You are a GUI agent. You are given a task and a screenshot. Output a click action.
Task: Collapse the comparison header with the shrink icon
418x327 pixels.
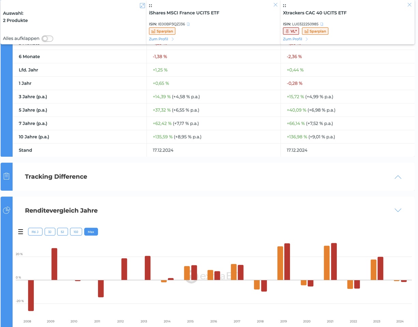point(142,5)
